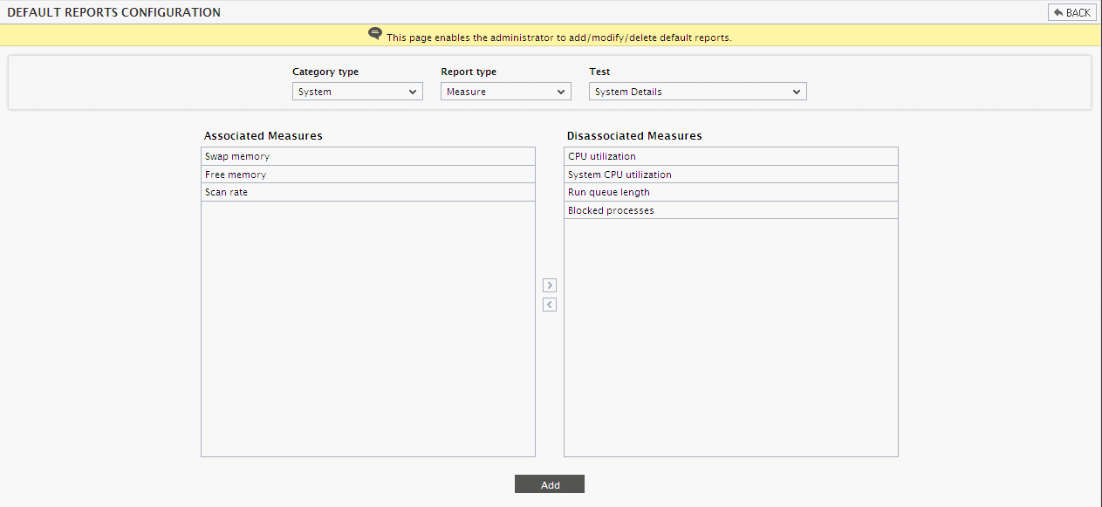The width and height of the screenshot is (1102, 507).
Task: Click the right arrow move button
Action: [550, 285]
